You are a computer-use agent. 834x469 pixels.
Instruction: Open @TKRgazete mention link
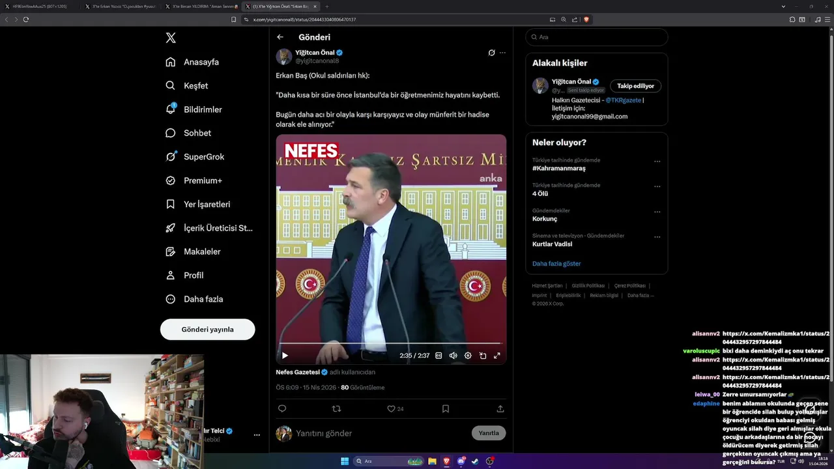(x=623, y=100)
